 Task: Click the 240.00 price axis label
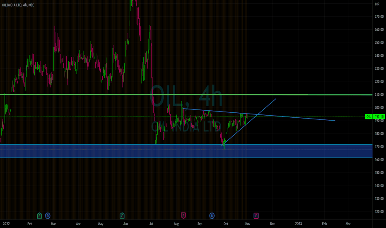[x=379, y=56]
